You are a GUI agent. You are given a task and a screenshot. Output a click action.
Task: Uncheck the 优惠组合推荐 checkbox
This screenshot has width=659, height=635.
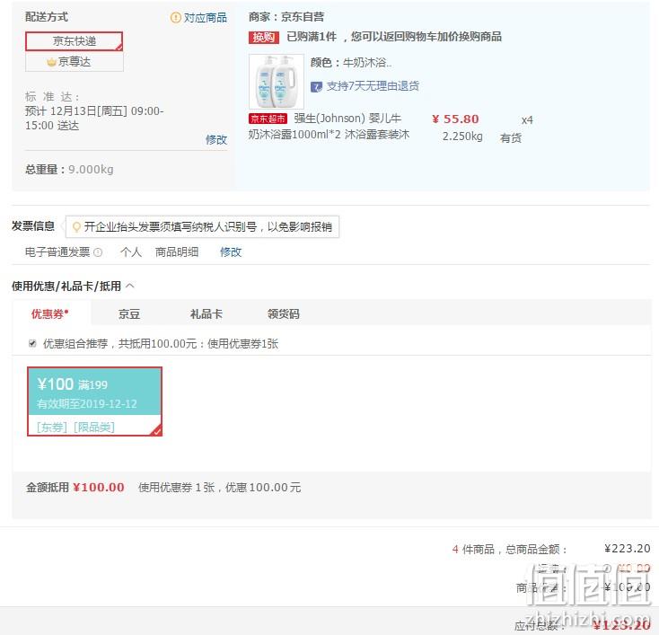click(32, 343)
